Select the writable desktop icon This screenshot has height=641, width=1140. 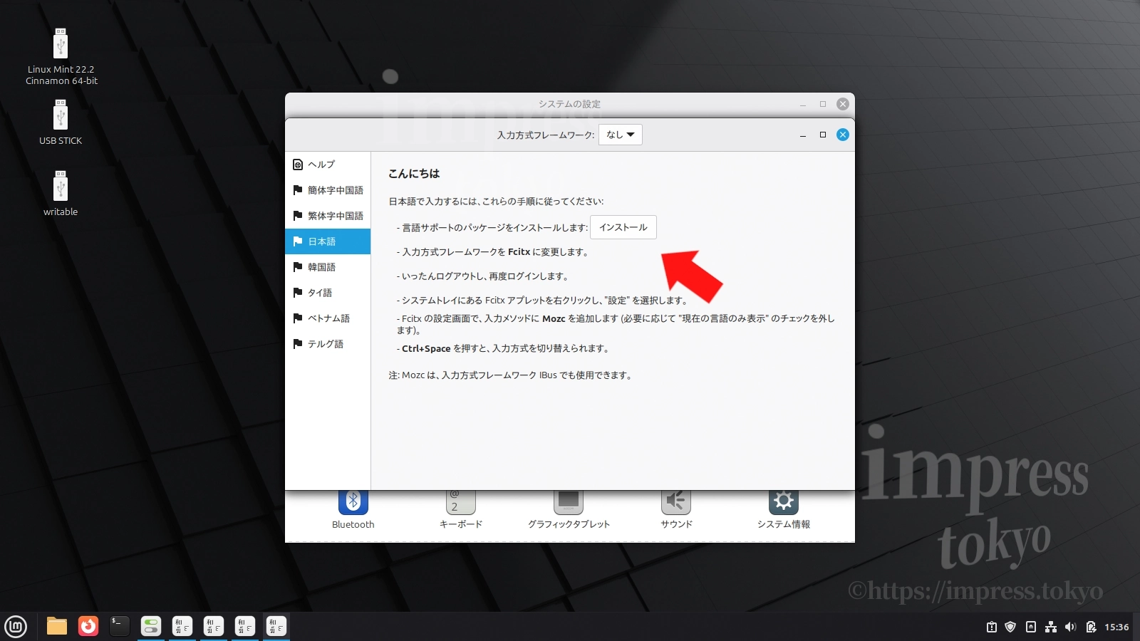pos(61,193)
